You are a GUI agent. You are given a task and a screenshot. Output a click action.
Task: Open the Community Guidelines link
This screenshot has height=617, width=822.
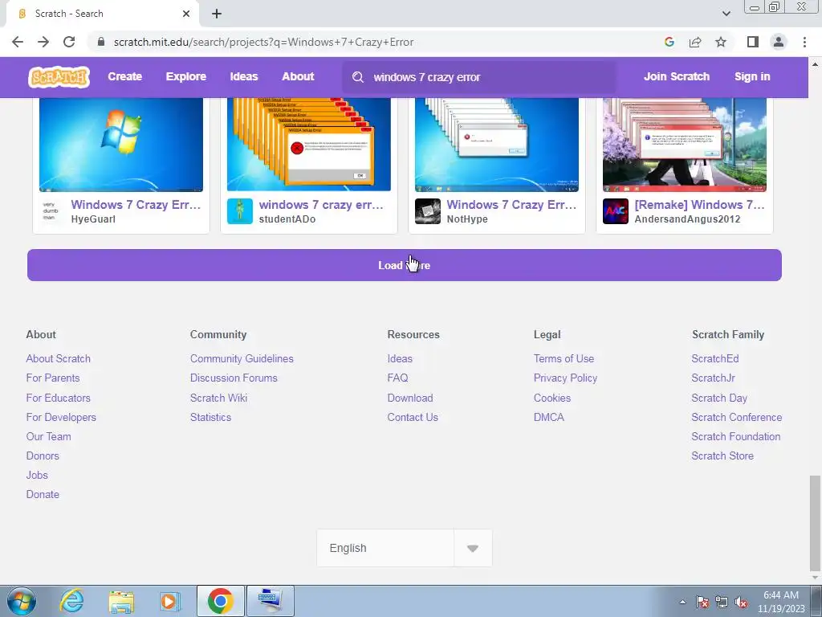[x=242, y=358]
